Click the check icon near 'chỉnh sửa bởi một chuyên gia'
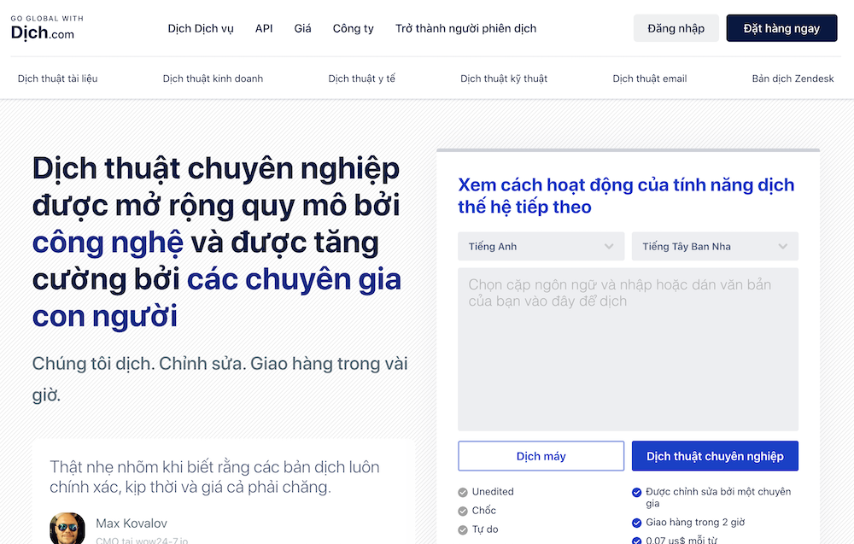Viewport: 854px width, 544px height. pos(636,492)
